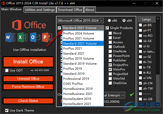Toggle the Office suite checkbox beside edition
The image size is (163, 114).
(x=59, y=28)
